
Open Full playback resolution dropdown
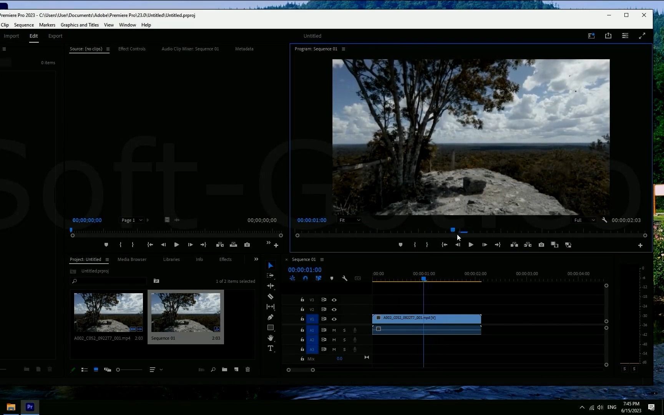pyautogui.click(x=584, y=220)
